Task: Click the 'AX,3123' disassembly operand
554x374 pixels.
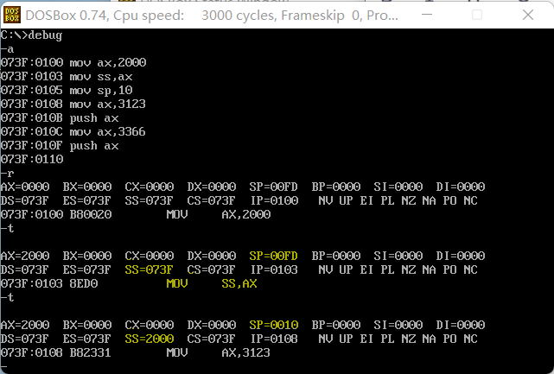Action: [x=246, y=352]
